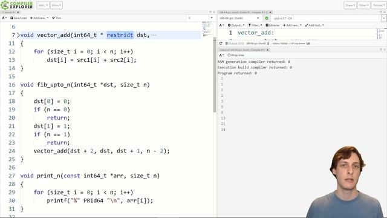The width and height of the screenshot is (387, 218).
Task: Click the recompile refresh icon
Action: (221, 44)
